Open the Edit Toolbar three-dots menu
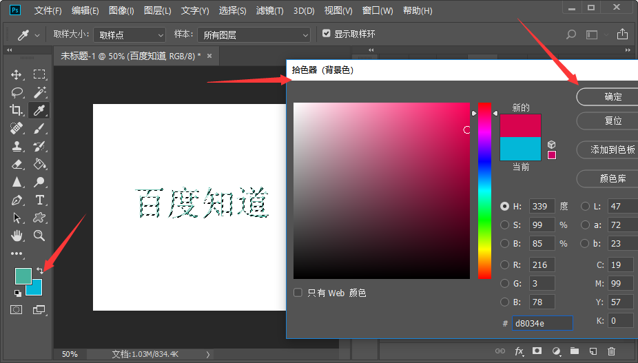The width and height of the screenshot is (638, 363). pyautogui.click(x=17, y=253)
